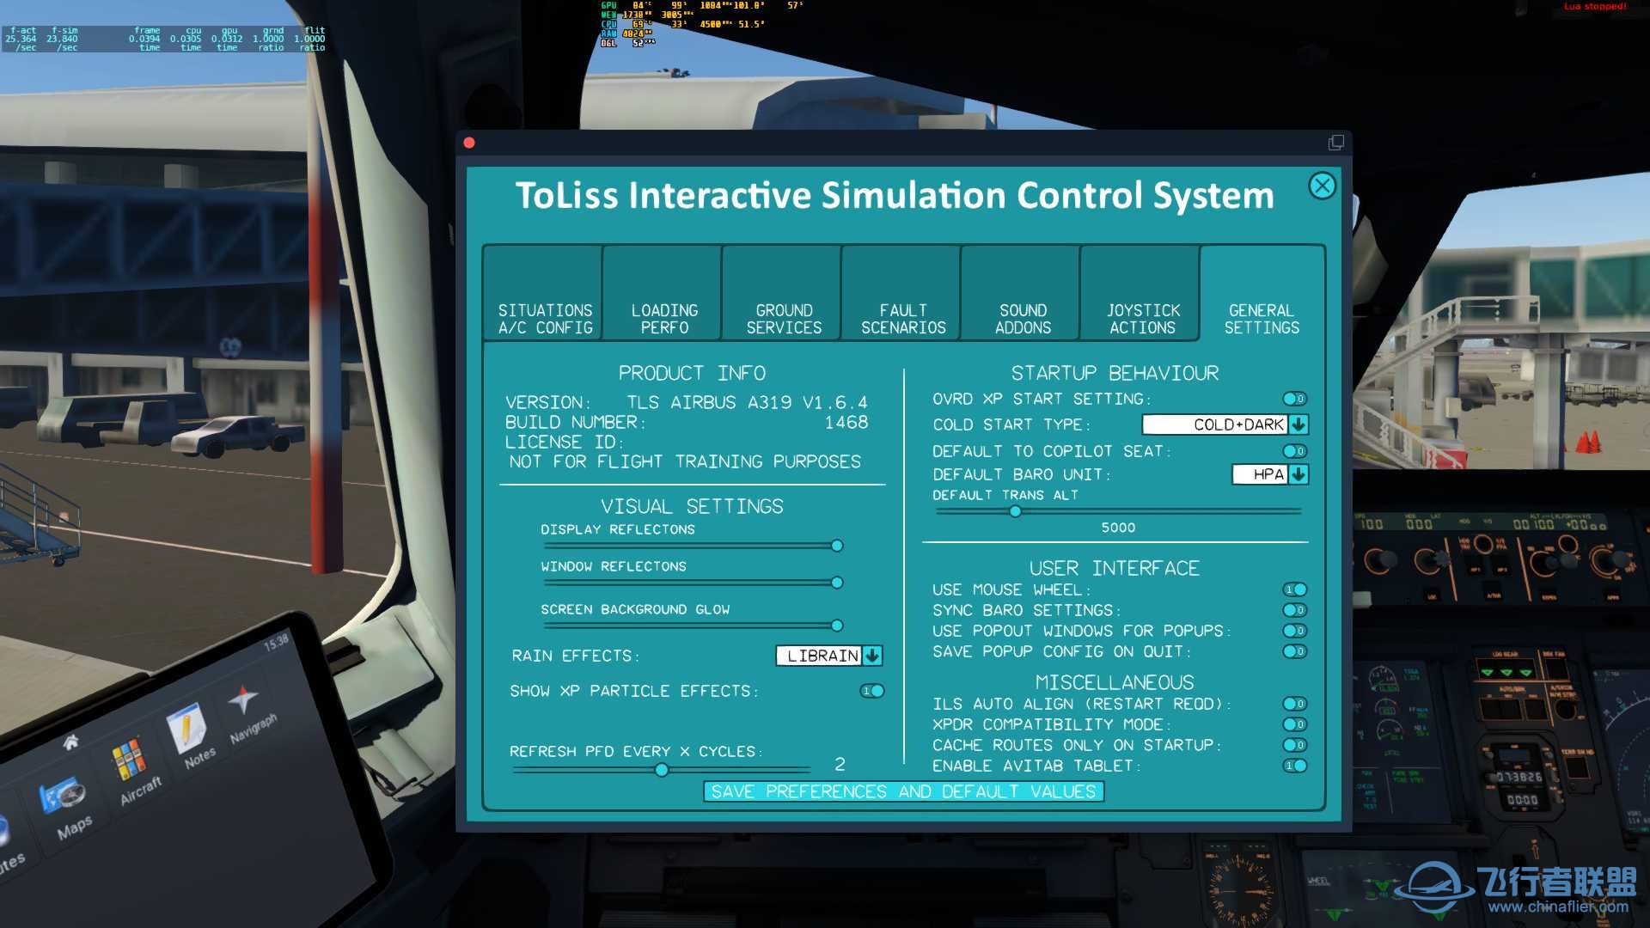The image size is (1650, 928).
Task: Go to the Sound Addons tab
Action: click(x=1023, y=294)
